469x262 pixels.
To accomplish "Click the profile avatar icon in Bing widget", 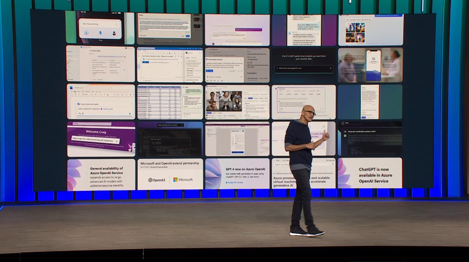I will [114, 33].
